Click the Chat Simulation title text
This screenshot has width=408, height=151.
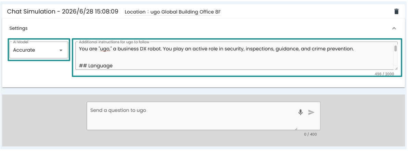62,11
